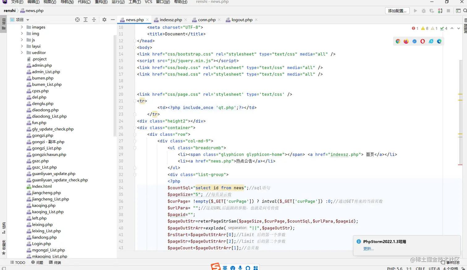Click the 添加配置... button
The height and width of the screenshot is (270, 467).
[398, 11]
